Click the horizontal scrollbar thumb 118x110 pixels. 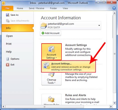tap(45, 107)
